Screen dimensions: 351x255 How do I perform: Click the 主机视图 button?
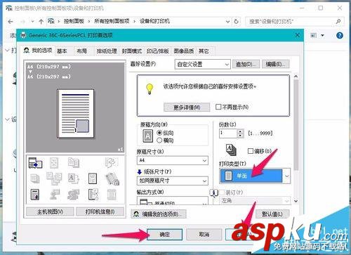tap(50, 212)
